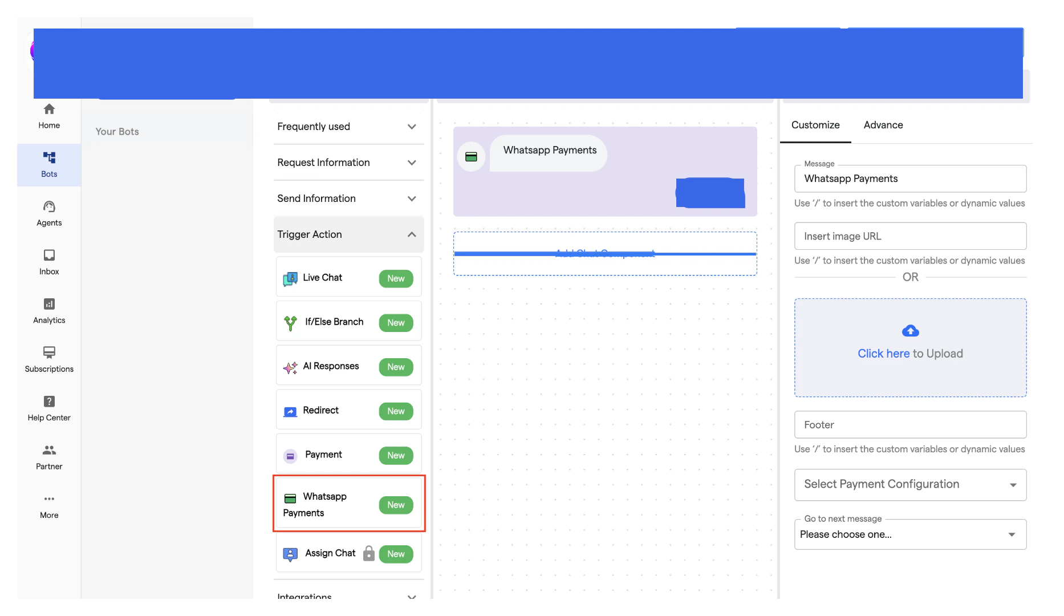The height and width of the screenshot is (616, 1064).
Task: Click the AI Responses sparkle icon
Action: click(x=290, y=367)
